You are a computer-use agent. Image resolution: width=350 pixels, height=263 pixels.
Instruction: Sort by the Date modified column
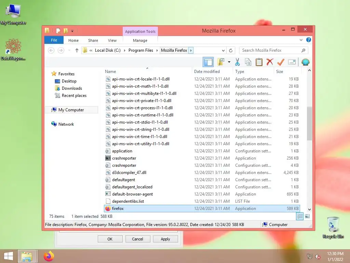[212, 71]
